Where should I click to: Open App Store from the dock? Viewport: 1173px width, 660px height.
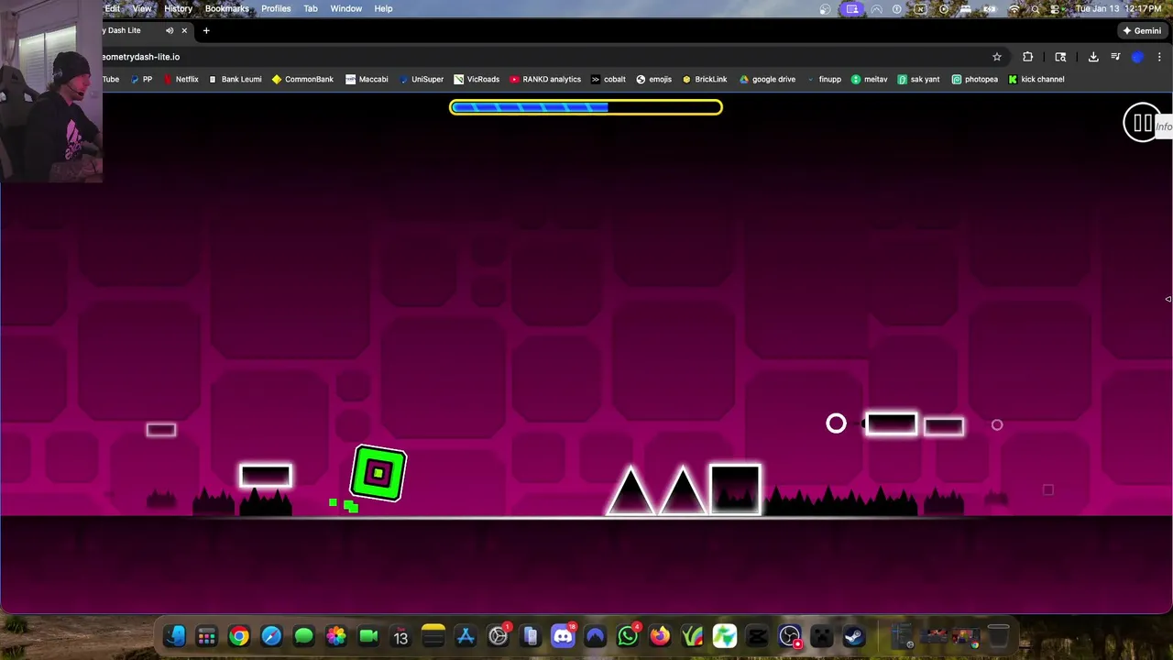point(466,636)
